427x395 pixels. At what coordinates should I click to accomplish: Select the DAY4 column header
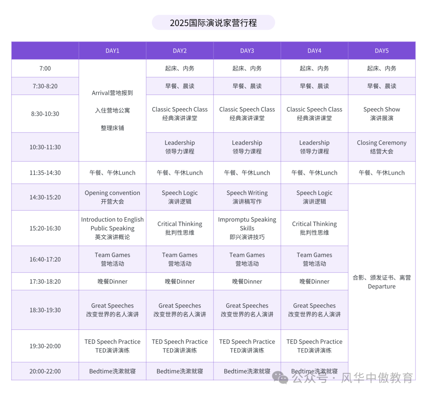tap(314, 51)
